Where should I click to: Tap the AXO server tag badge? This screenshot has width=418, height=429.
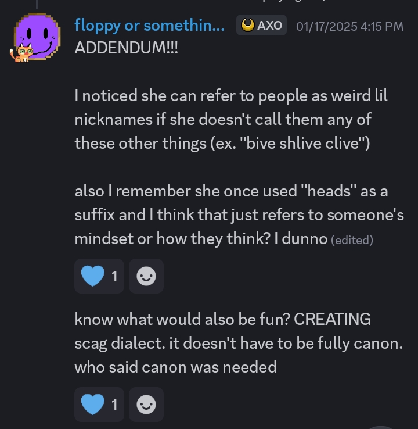coord(262,26)
